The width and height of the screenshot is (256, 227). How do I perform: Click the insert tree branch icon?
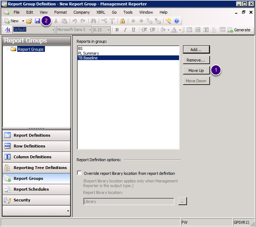104,21
